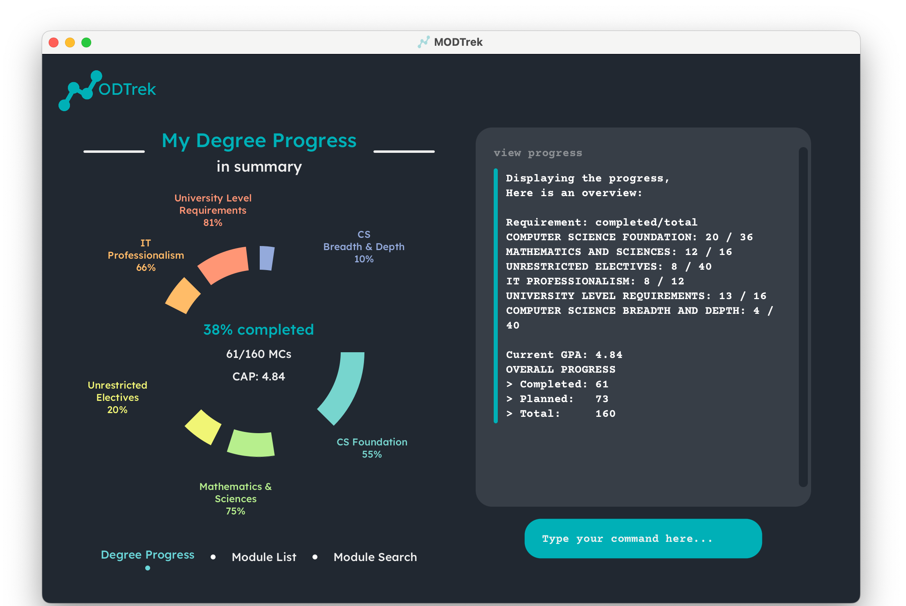Click the MODTrek window title text
Viewport: 906px width, 606px height.
click(x=458, y=42)
